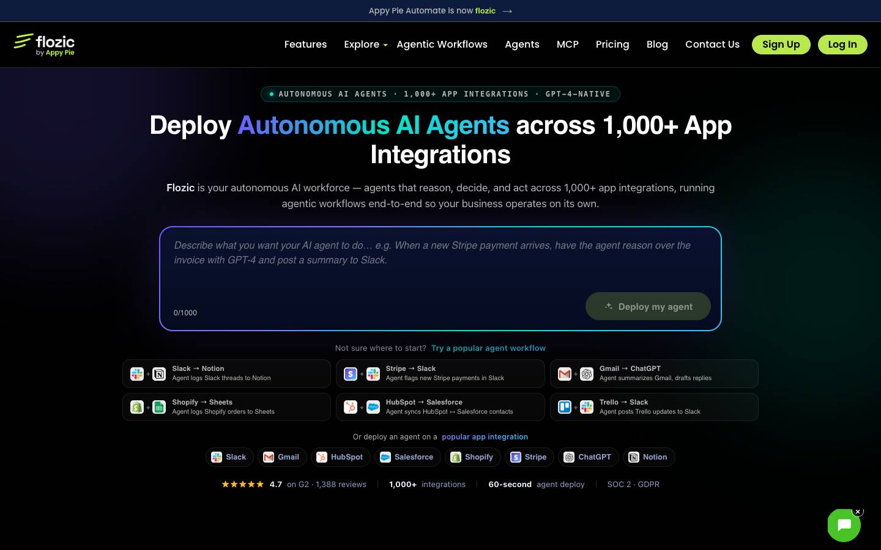This screenshot has height=550, width=881.
Task: Click the HubSpot icon in HubSpot → Salesforce card
Action: coord(351,407)
